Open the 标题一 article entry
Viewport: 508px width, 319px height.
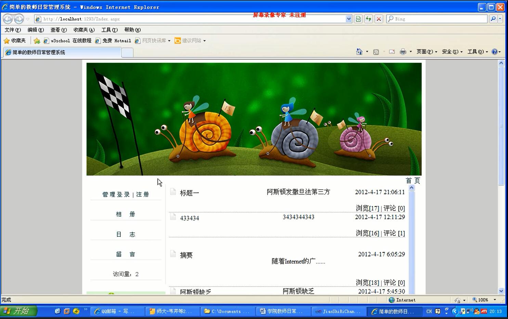tap(190, 193)
